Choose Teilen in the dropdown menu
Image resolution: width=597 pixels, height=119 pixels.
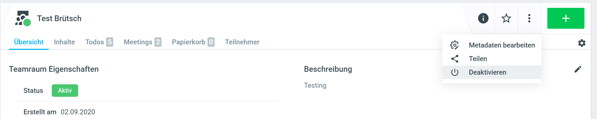point(478,59)
